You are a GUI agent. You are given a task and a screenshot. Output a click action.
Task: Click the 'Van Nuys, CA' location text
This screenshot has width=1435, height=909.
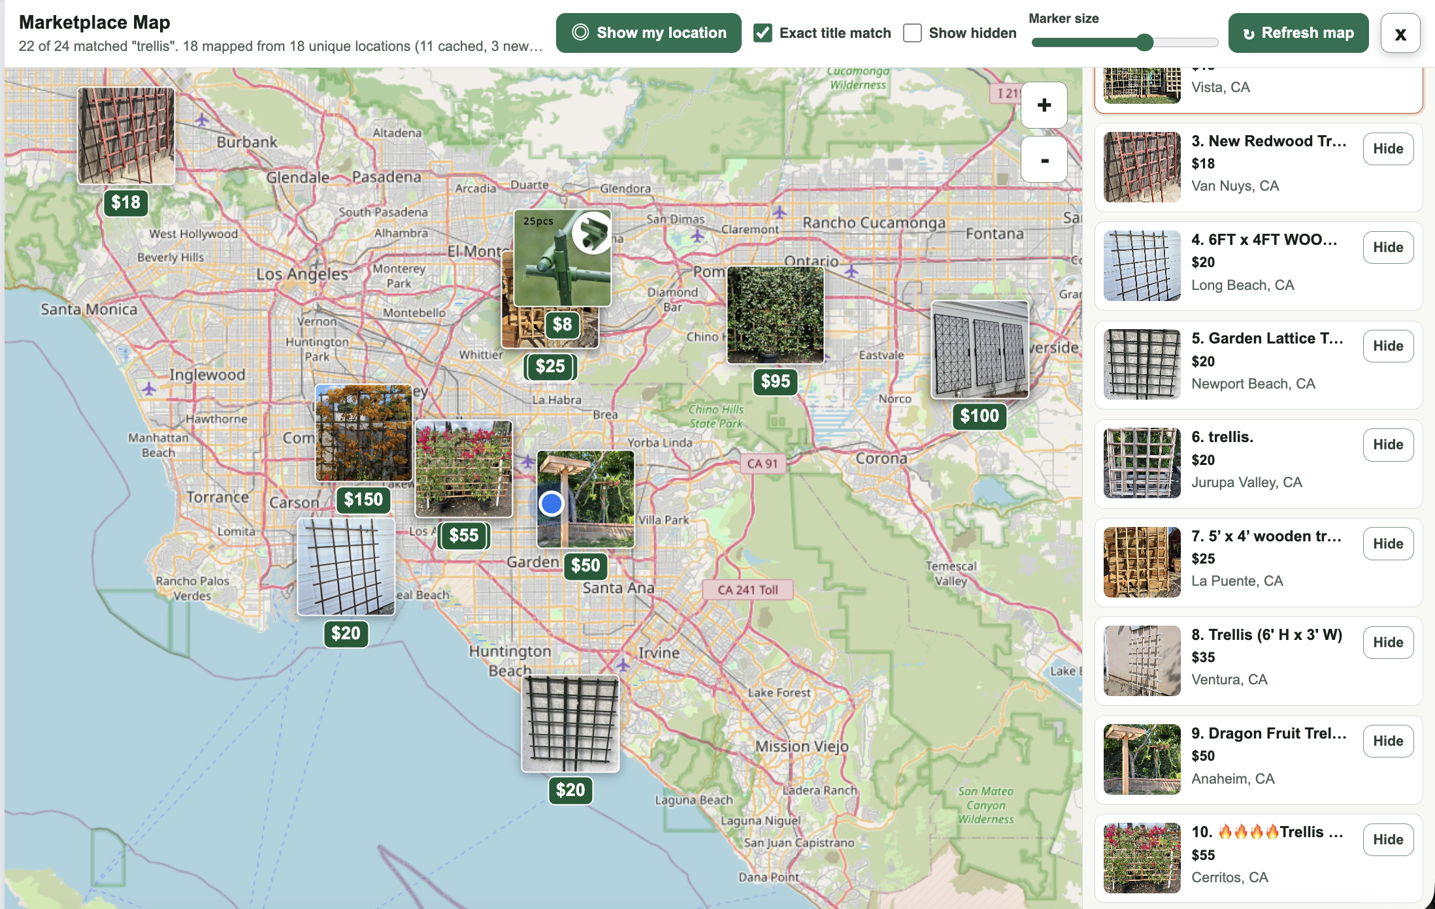point(1235,185)
